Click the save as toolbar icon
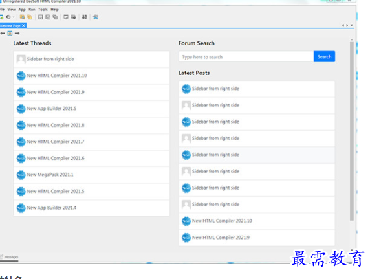Viewport: 370px width, 279px height. 48,17
